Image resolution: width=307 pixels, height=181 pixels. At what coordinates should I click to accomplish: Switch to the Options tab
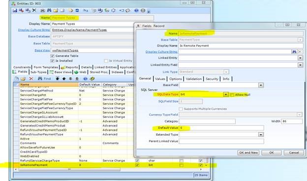(x=176, y=79)
